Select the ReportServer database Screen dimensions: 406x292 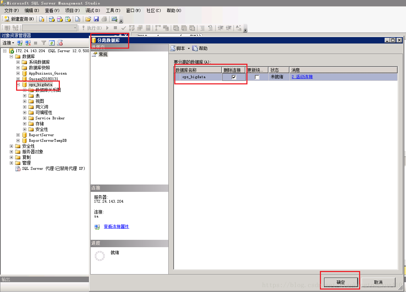coord(41,135)
